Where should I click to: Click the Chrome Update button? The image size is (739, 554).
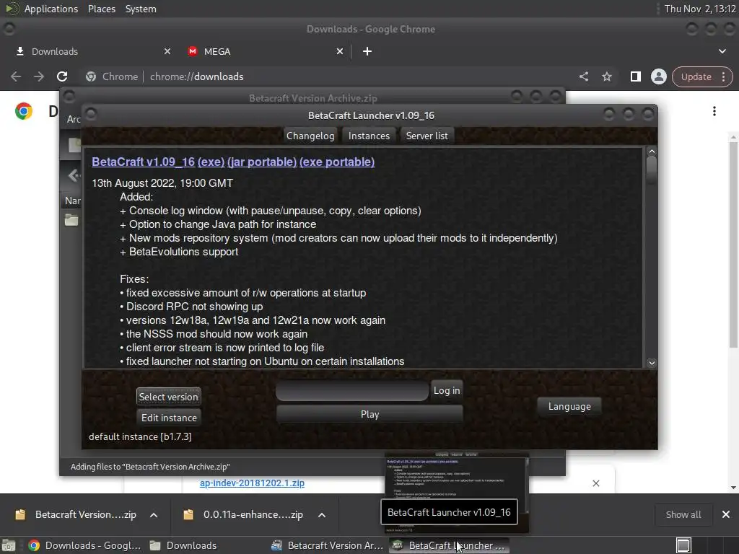click(696, 76)
